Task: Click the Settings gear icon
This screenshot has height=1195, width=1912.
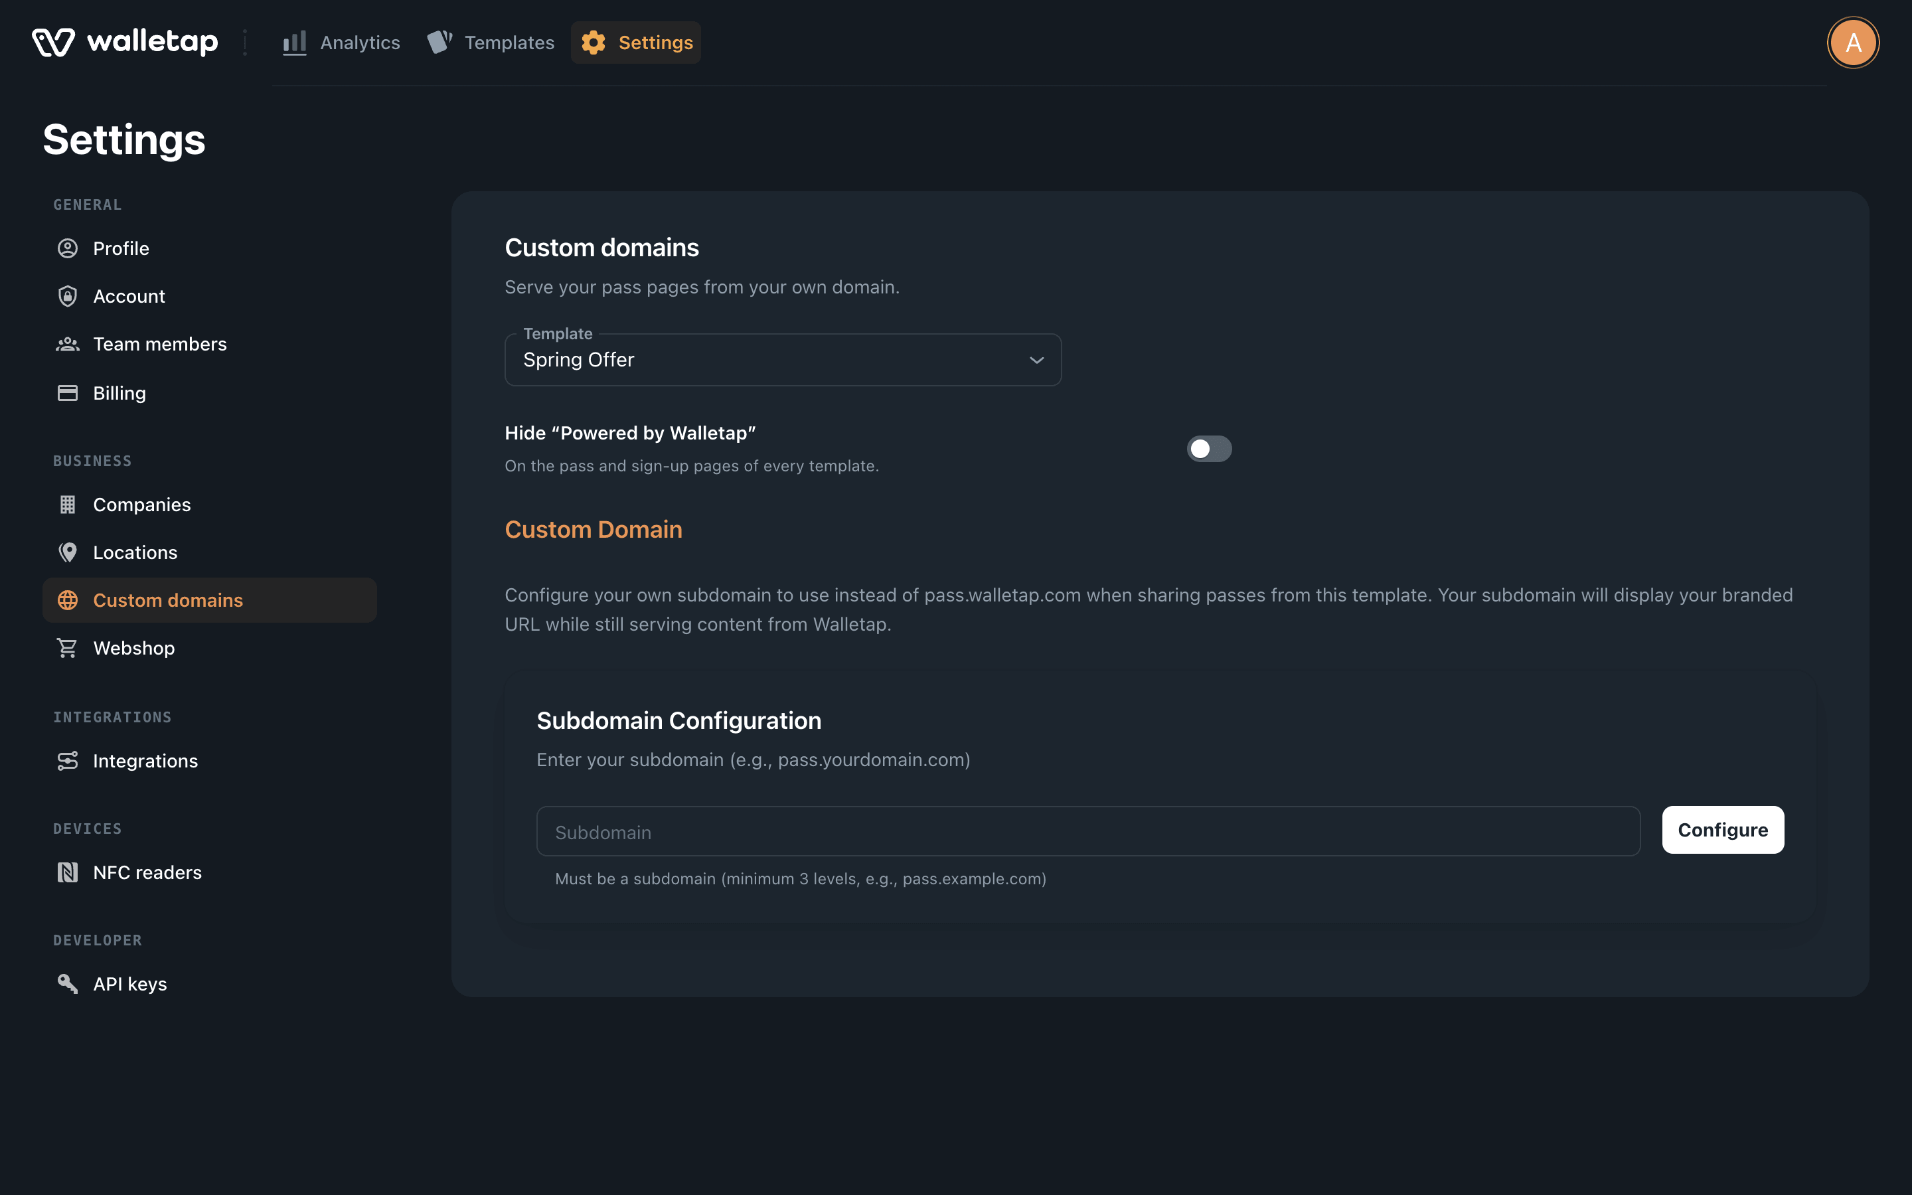Action: (594, 42)
